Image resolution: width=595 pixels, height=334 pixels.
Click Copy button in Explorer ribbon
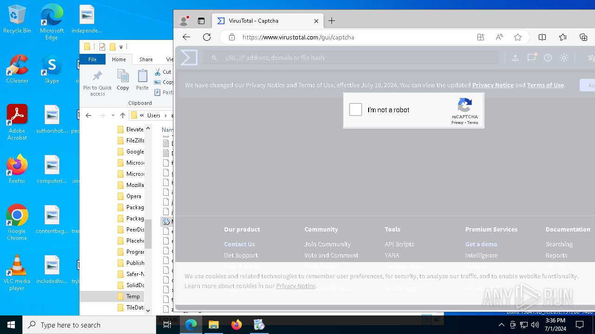coord(123,80)
